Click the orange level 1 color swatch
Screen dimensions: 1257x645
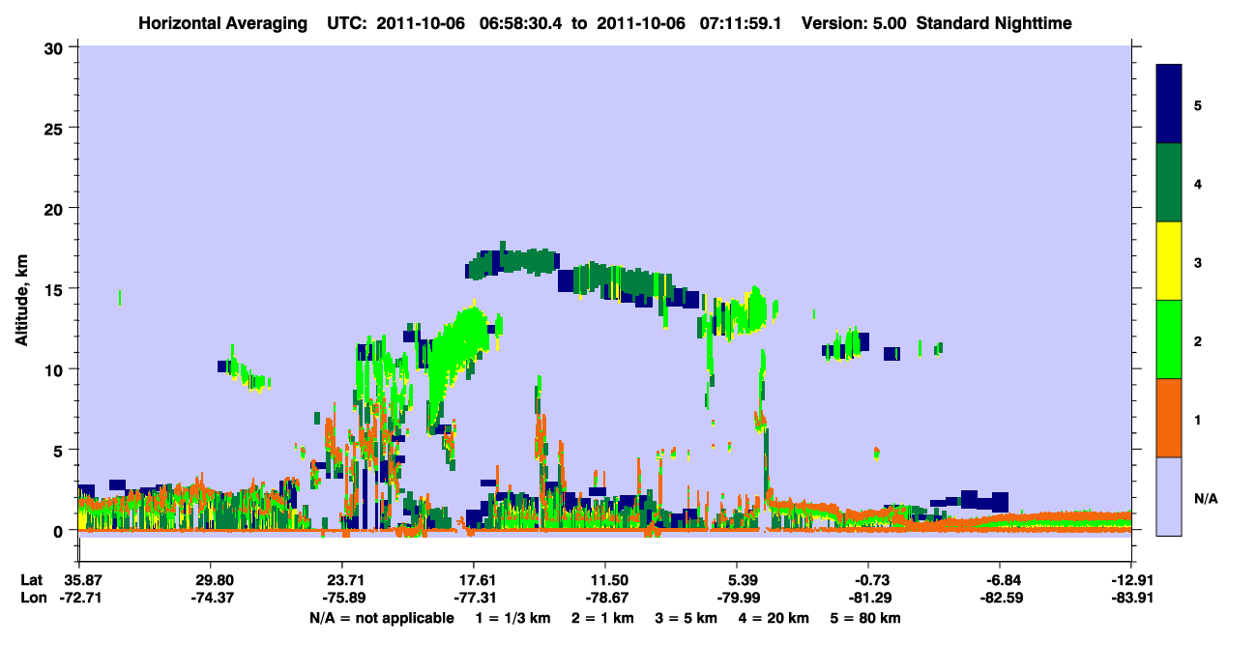[x=1169, y=418]
